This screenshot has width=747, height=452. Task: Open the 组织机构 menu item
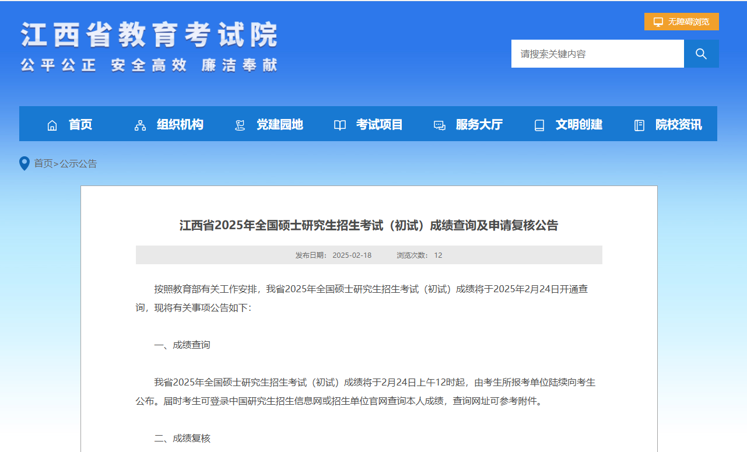[x=180, y=124]
